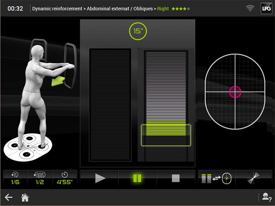Click the pink balance point marker

pyautogui.click(x=235, y=92)
